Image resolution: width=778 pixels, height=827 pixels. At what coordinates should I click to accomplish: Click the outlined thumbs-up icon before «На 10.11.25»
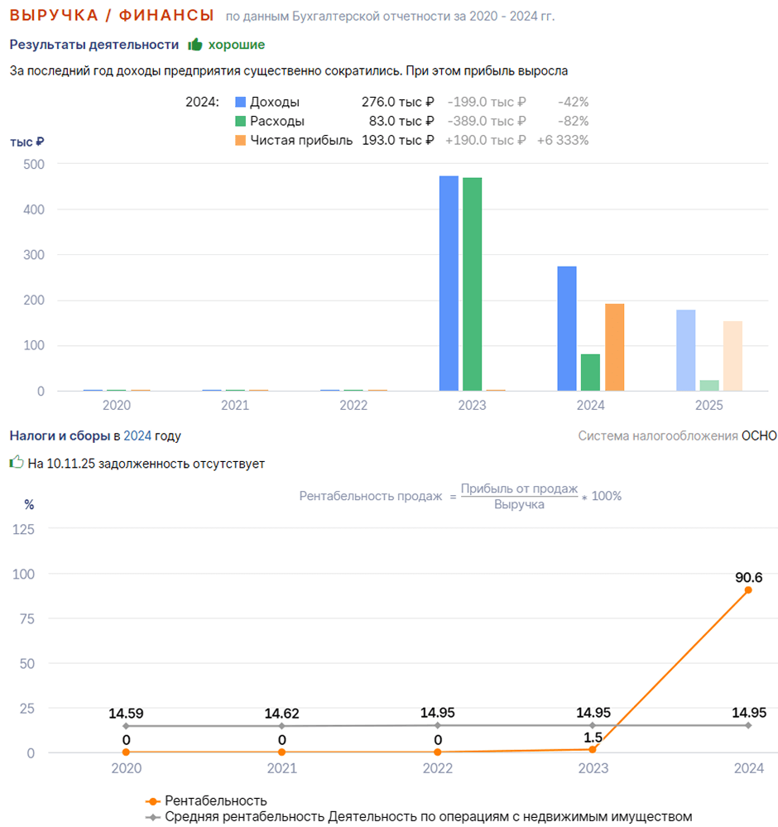point(17,463)
